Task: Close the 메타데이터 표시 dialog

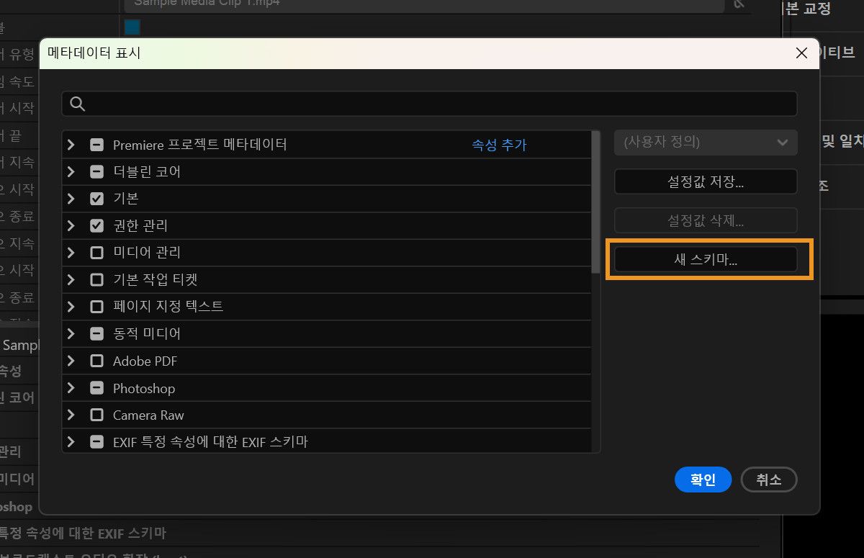Action: [x=801, y=53]
